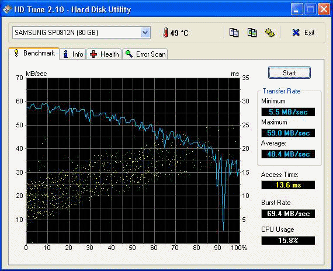The width and height of the screenshot is (333, 271).
Task: Click the Access Time 13.6 ms readout
Action: pos(288,185)
